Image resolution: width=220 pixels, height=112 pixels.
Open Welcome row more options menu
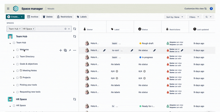(75, 50)
